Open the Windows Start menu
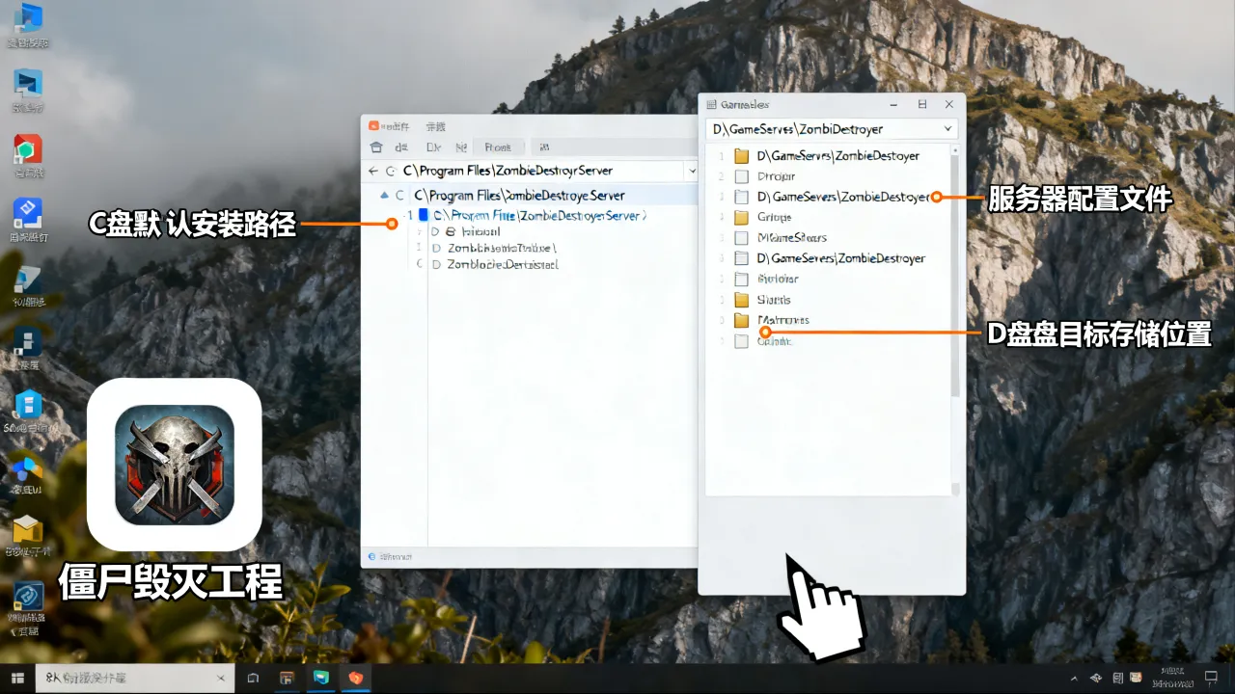Screen dimensions: 1235x694 point(17,679)
